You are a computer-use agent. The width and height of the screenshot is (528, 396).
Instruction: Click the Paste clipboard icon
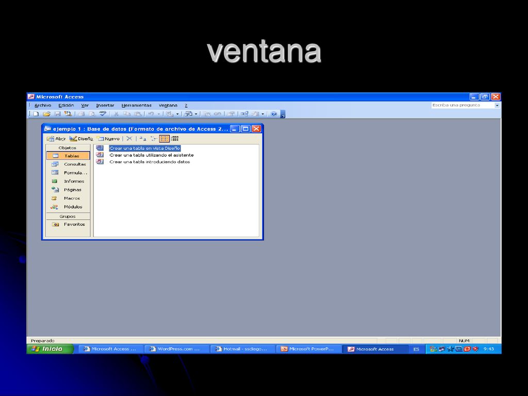138,114
